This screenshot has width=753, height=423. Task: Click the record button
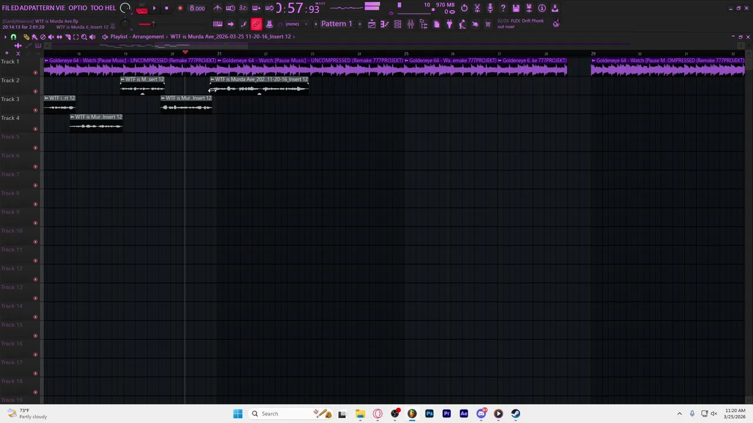tap(180, 8)
